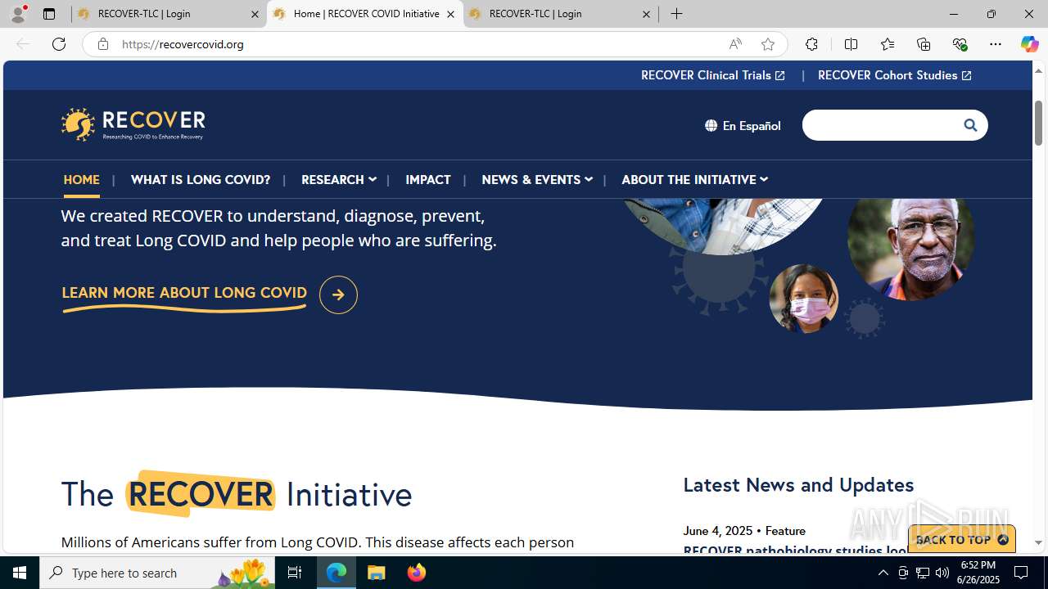Open File Explorer from the taskbar
The height and width of the screenshot is (589, 1048).
pyautogui.click(x=377, y=573)
